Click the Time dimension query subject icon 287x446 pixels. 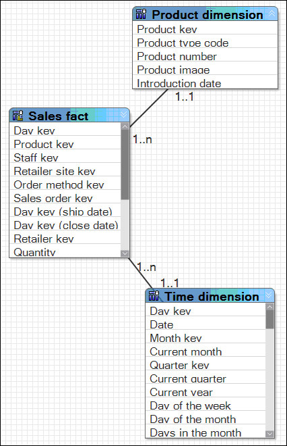[x=154, y=296]
